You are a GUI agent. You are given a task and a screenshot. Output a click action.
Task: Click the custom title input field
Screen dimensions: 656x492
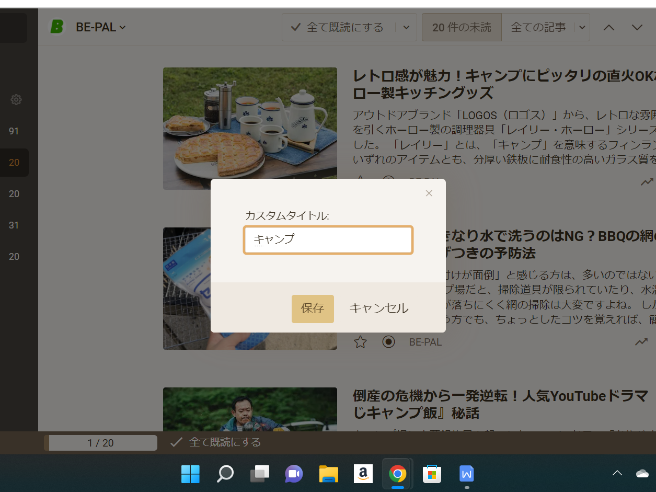coord(328,240)
